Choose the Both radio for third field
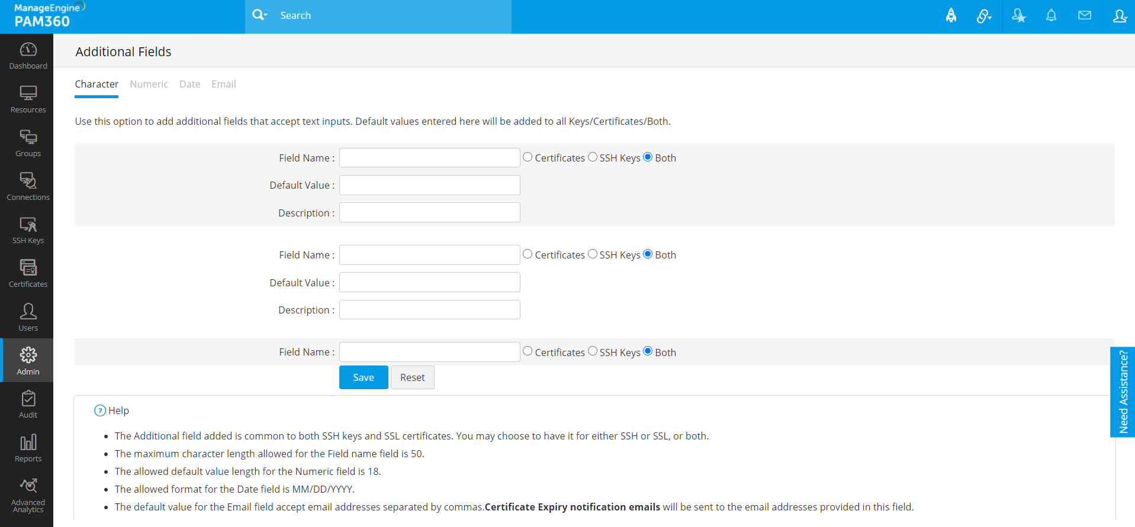This screenshot has width=1135, height=527. (x=648, y=351)
